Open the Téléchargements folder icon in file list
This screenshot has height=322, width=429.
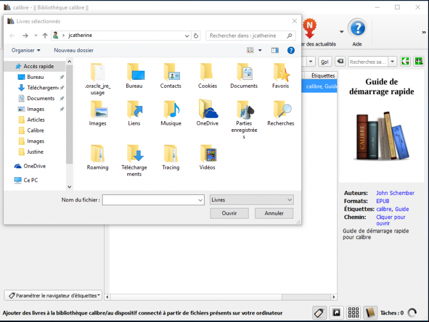[134, 160]
